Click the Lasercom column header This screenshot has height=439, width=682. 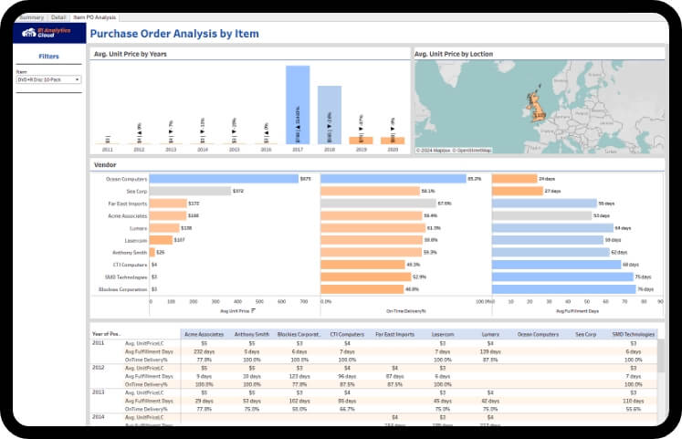click(443, 334)
